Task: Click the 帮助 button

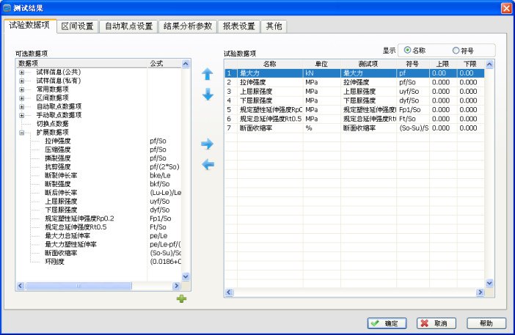Action: tap(486, 323)
